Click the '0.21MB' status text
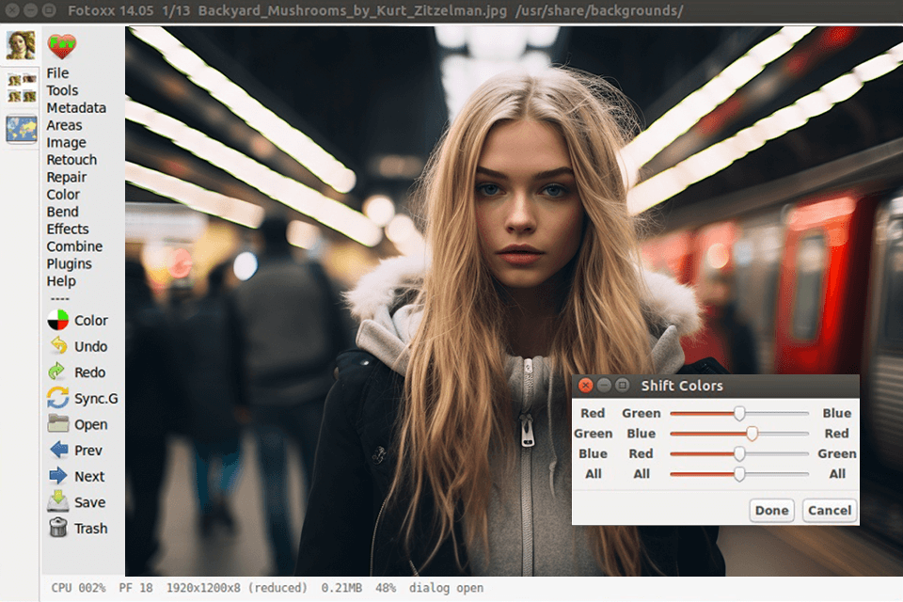The image size is (903, 602). pos(341,588)
